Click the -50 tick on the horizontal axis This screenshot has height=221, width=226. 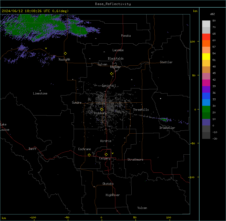pos(67,217)
